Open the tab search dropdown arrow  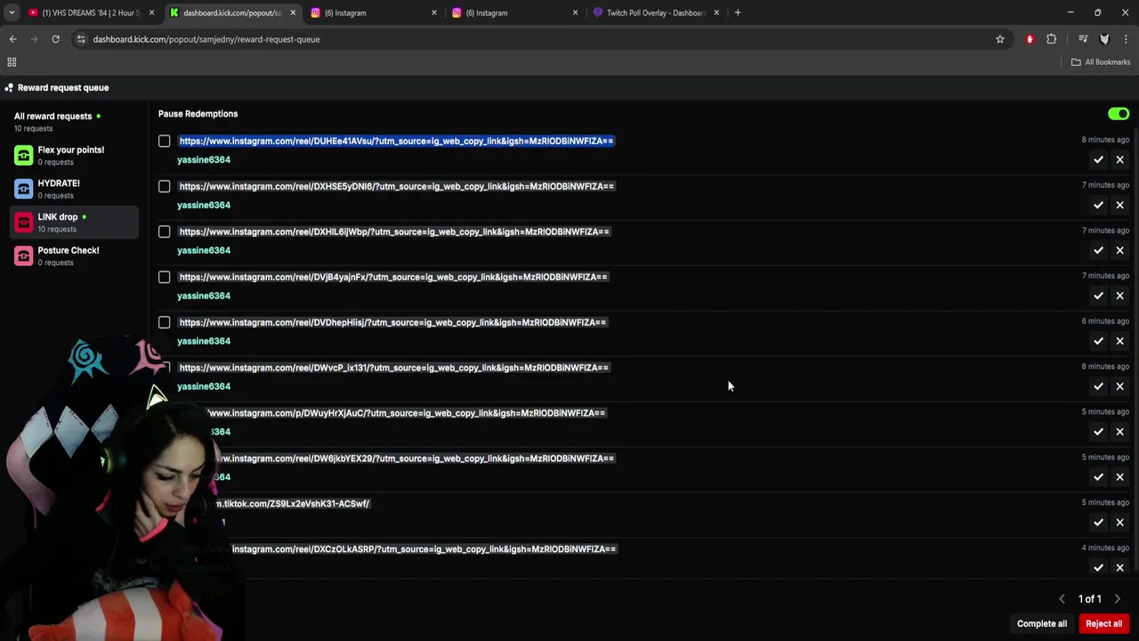(12, 12)
